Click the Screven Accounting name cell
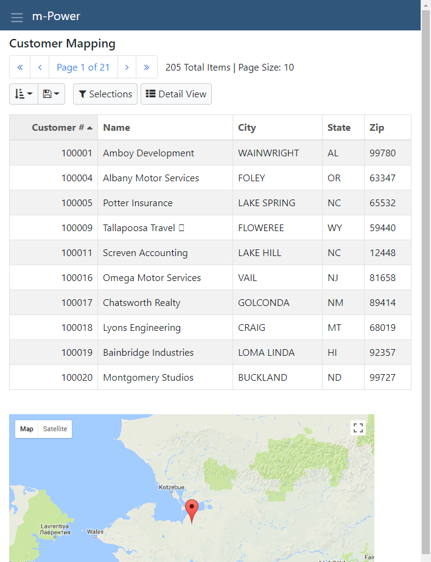The image size is (431, 562). 165,252
